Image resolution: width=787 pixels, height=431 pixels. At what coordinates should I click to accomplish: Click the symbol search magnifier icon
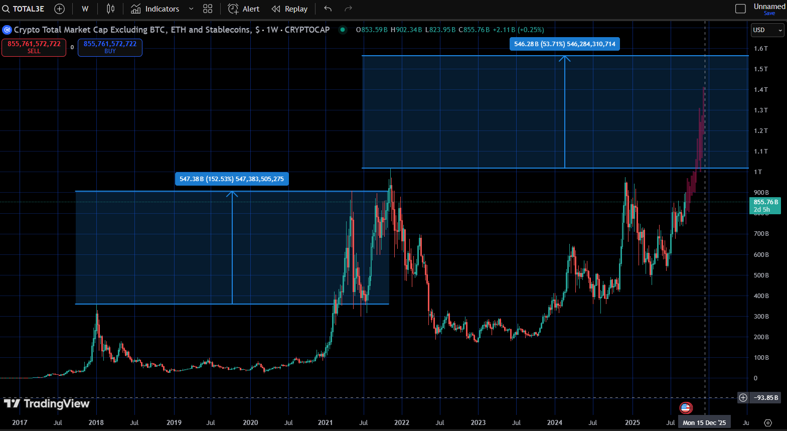(x=6, y=9)
